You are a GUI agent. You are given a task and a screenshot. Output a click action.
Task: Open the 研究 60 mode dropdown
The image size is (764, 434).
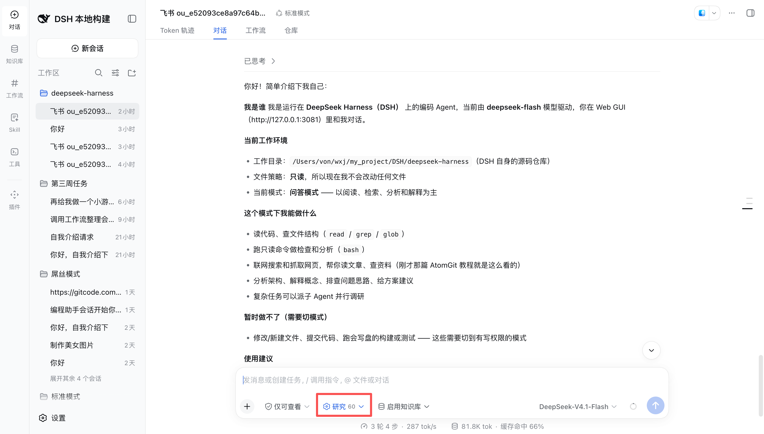(x=344, y=406)
